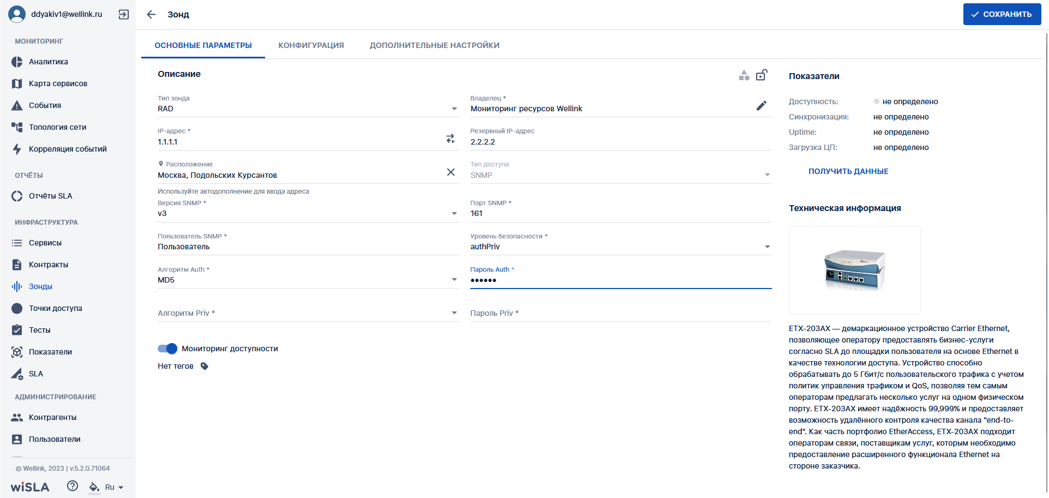Click the СОХРАНИТЬ button
1049x498 pixels.
pos(1002,14)
